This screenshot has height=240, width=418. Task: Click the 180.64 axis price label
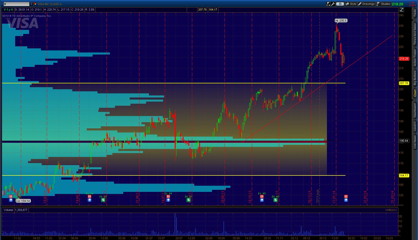(x=404, y=141)
